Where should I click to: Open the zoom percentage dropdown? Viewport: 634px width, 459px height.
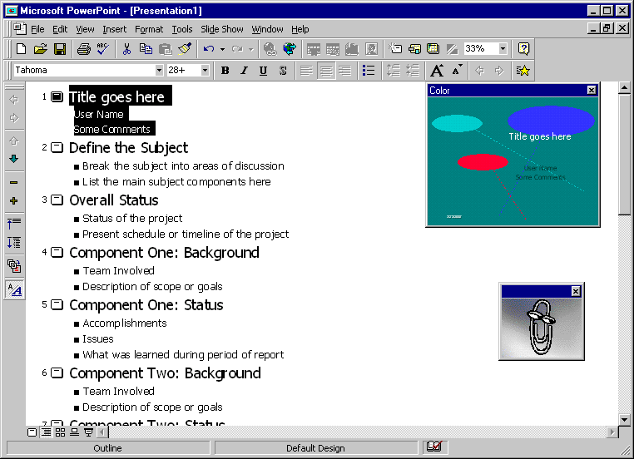coord(503,49)
